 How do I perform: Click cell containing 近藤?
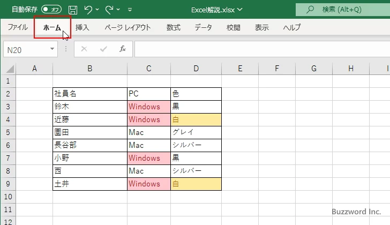(90, 119)
